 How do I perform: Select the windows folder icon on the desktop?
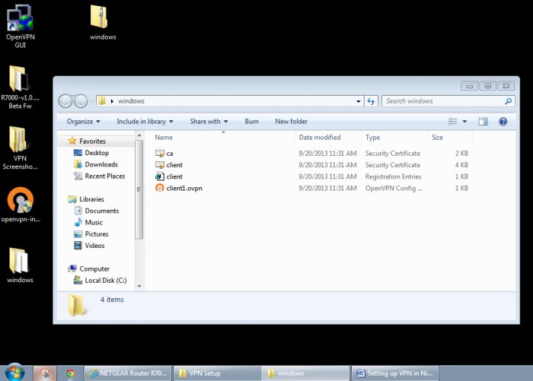click(20, 265)
